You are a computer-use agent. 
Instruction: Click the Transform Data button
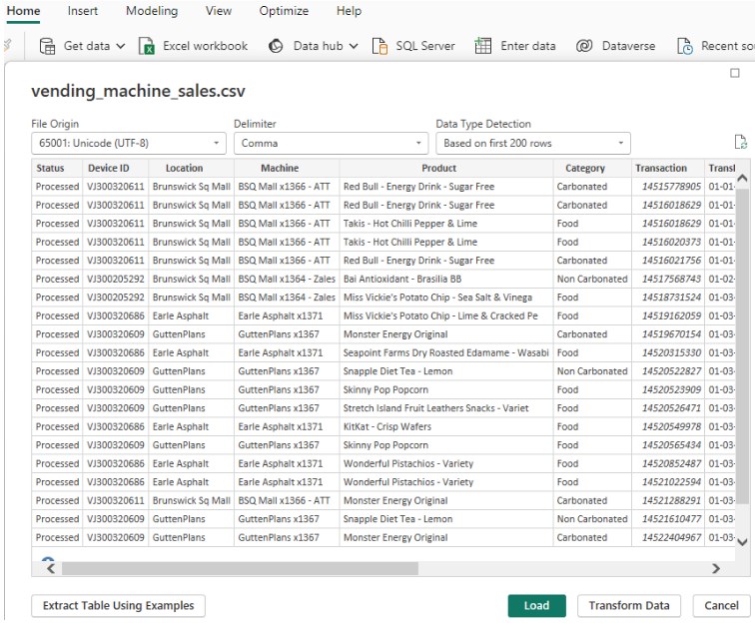point(629,606)
